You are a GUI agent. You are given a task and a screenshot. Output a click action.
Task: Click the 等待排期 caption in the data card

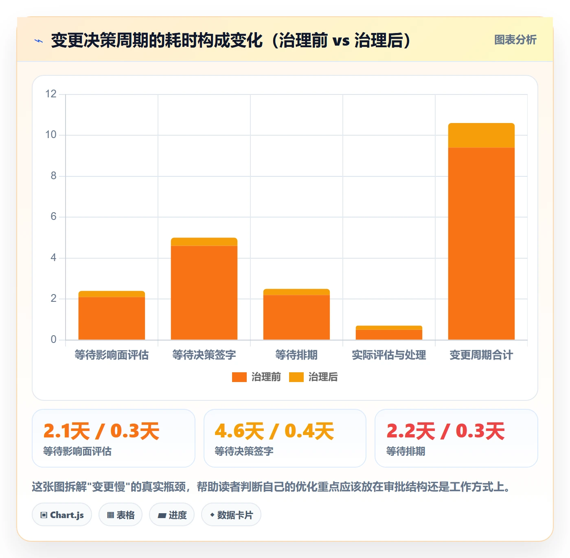(406, 451)
